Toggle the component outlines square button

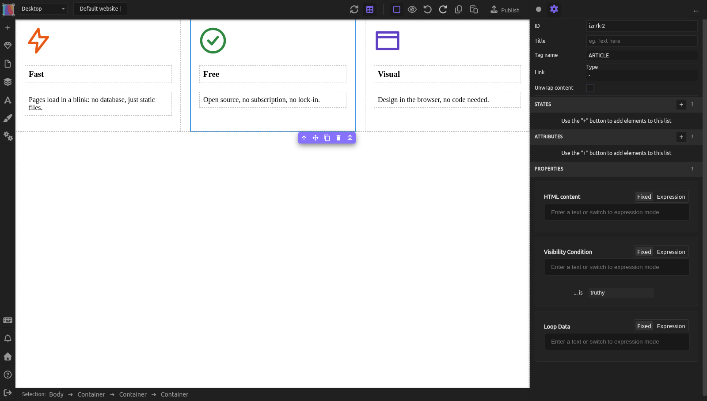(x=397, y=9)
